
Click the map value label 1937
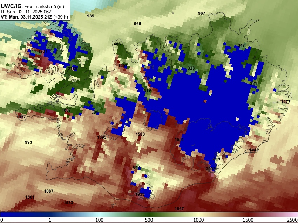click(x=21, y=117)
